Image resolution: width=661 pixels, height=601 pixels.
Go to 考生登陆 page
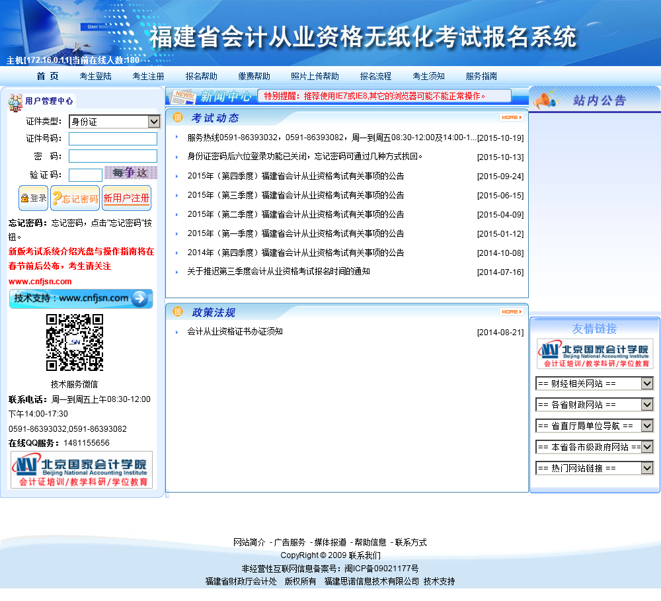tap(95, 76)
